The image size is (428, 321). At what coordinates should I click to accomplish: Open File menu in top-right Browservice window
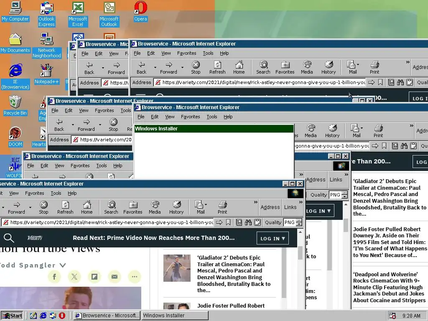click(137, 53)
